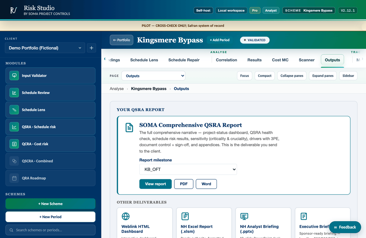Click the NH Excel Report sheet icon
366x238 pixels.
point(185,216)
